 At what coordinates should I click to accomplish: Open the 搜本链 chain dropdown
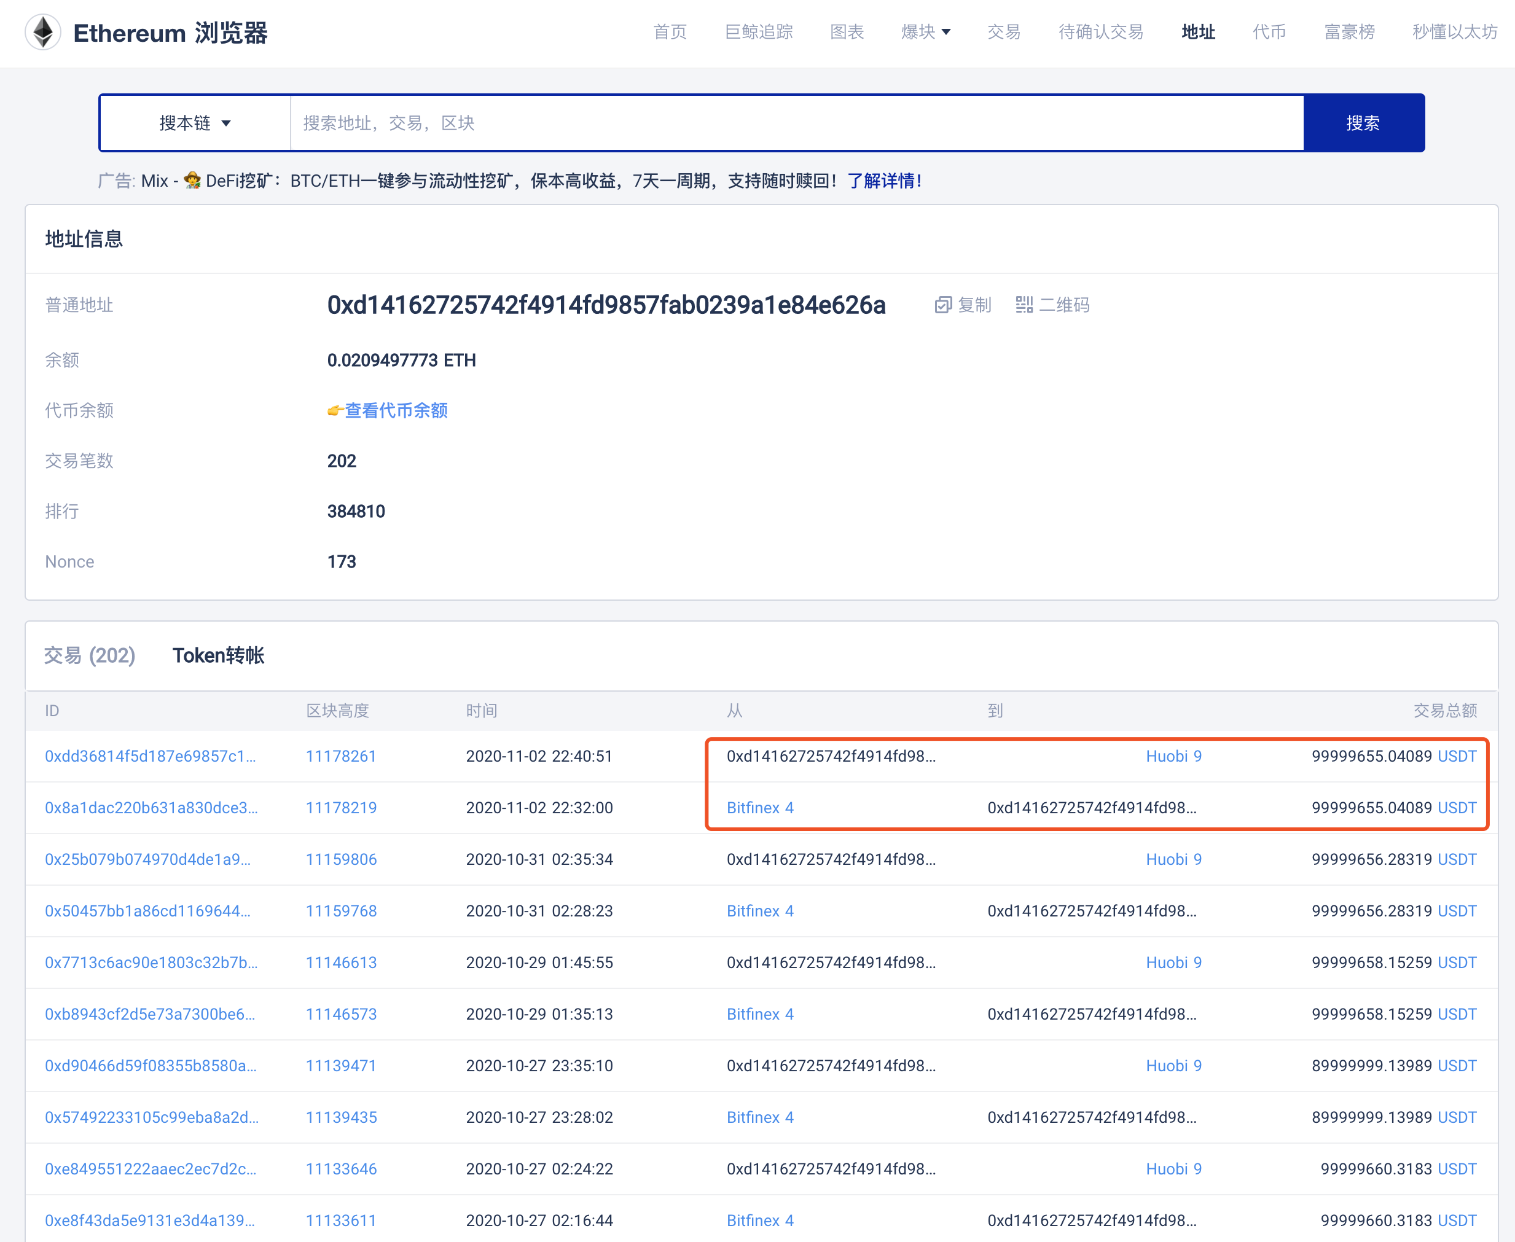[195, 123]
